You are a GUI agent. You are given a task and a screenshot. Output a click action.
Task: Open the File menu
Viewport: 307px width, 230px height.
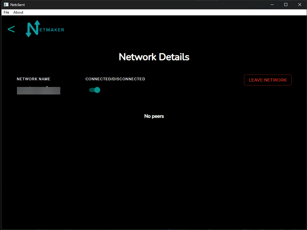coord(6,12)
